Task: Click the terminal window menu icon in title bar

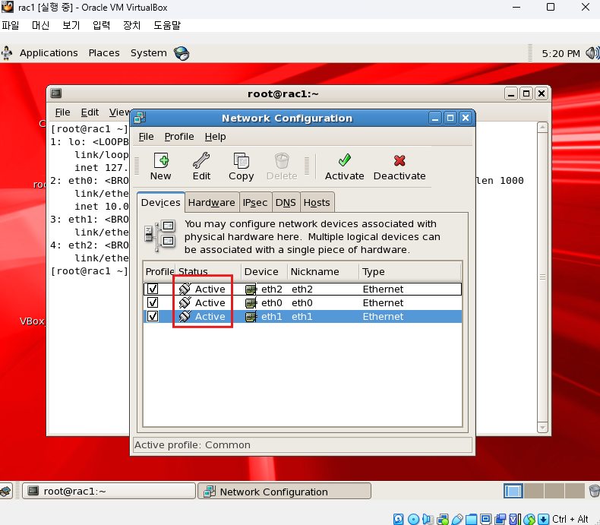Action: pyautogui.click(x=56, y=93)
